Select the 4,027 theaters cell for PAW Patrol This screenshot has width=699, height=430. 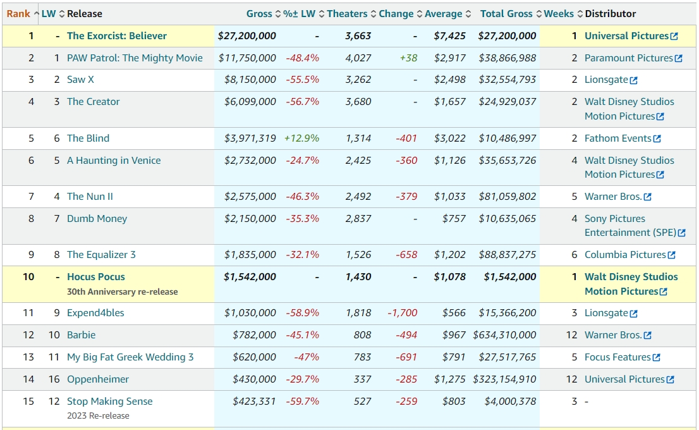[358, 58]
